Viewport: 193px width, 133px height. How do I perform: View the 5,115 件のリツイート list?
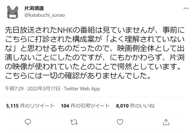(x=30, y=105)
